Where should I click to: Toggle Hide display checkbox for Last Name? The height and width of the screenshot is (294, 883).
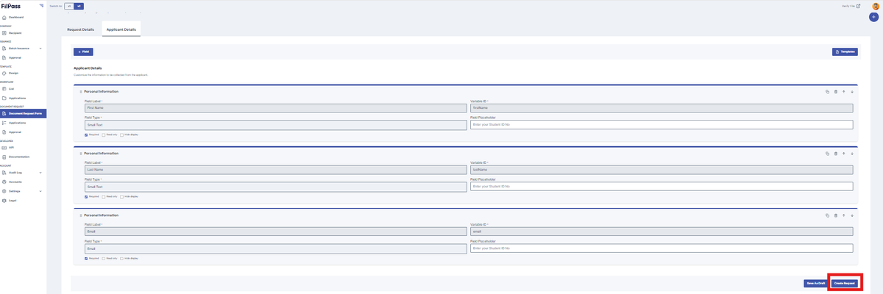(122, 196)
